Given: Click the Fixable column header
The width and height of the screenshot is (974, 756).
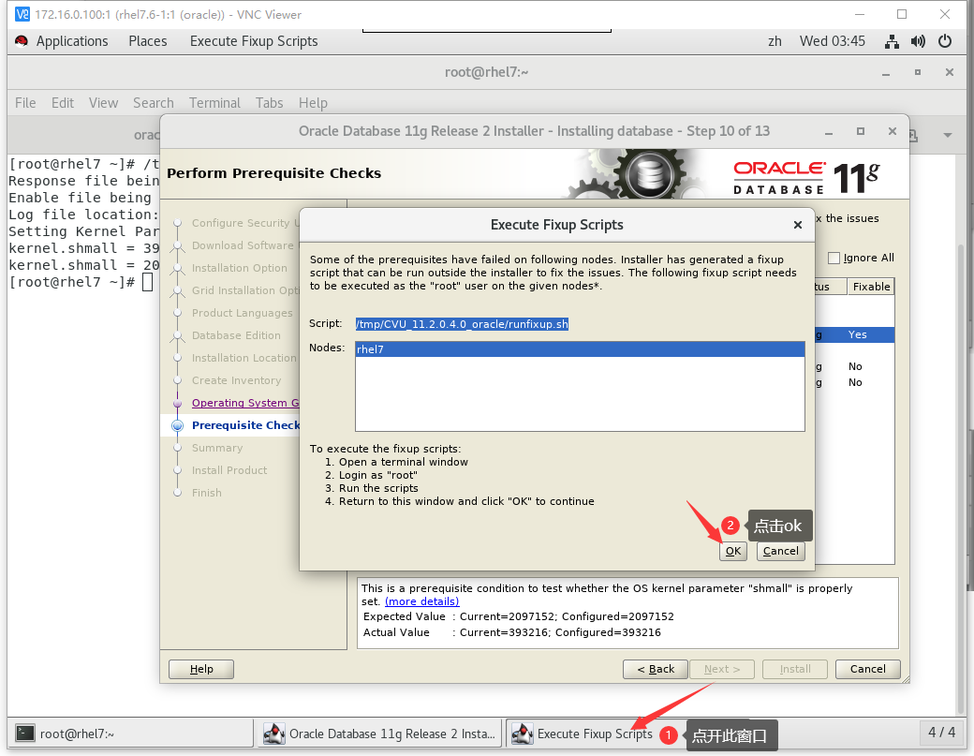Looking at the screenshot, I should click(871, 287).
